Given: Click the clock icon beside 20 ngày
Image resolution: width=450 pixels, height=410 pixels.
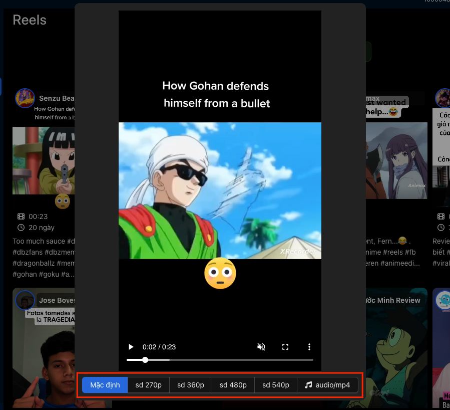Looking at the screenshot, I should pos(21,228).
